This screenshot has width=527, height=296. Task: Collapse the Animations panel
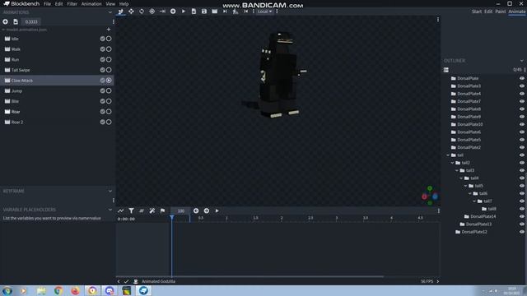click(110, 12)
